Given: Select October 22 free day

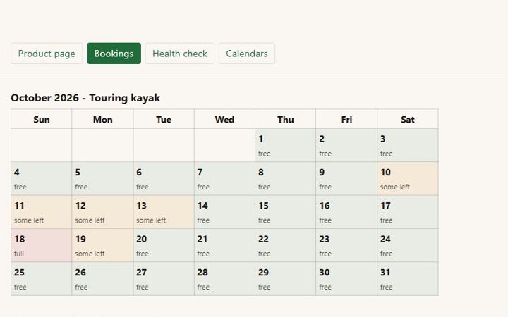Looking at the screenshot, I should coord(286,245).
